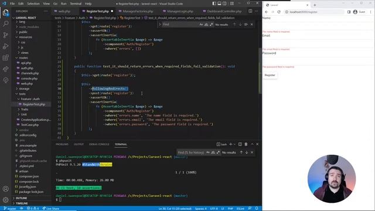Image resolution: width=375 pixels, height=211 pixels.
Task: Click the Register button in browser
Action: (270, 75)
